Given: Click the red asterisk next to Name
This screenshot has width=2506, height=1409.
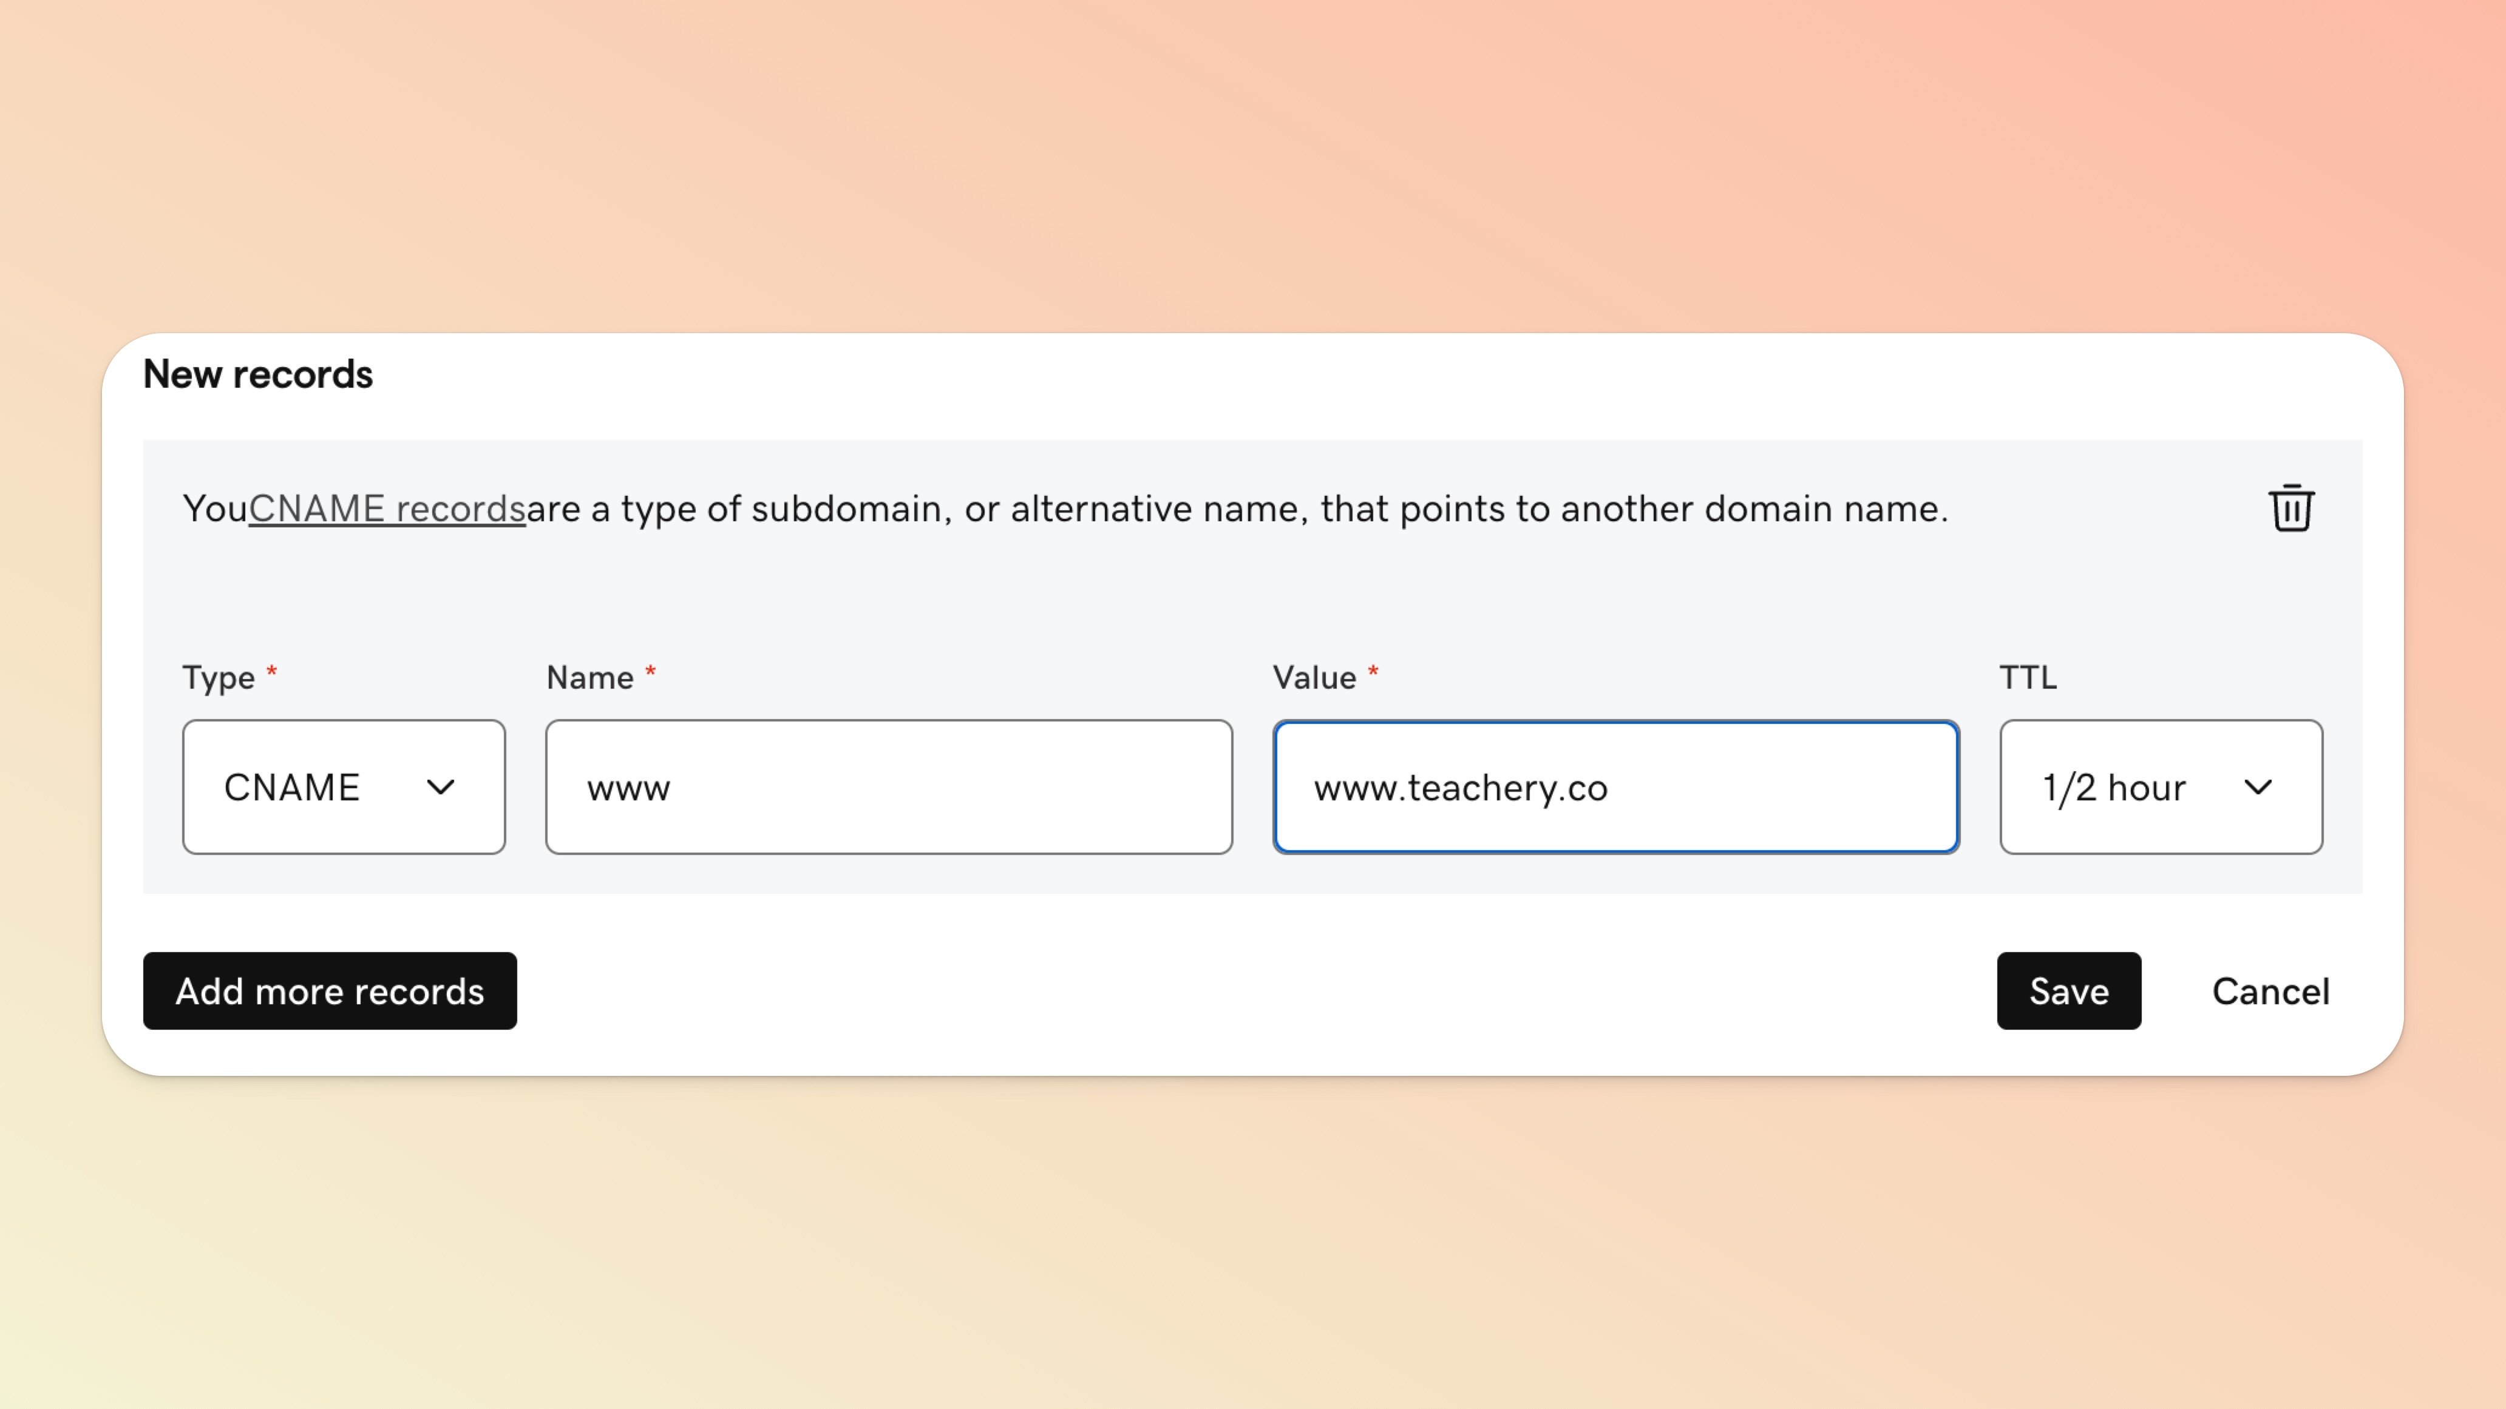Looking at the screenshot, I should (x=650, y=672).
